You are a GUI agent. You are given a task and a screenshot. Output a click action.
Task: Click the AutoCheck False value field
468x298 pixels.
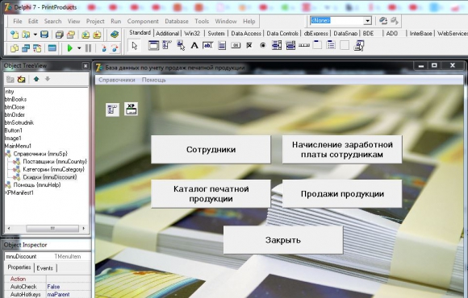click(69, 287)
